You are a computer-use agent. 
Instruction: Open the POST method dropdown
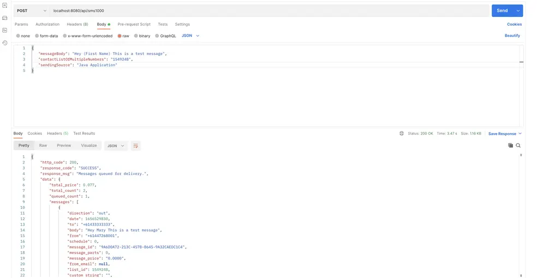pos(32,10)
